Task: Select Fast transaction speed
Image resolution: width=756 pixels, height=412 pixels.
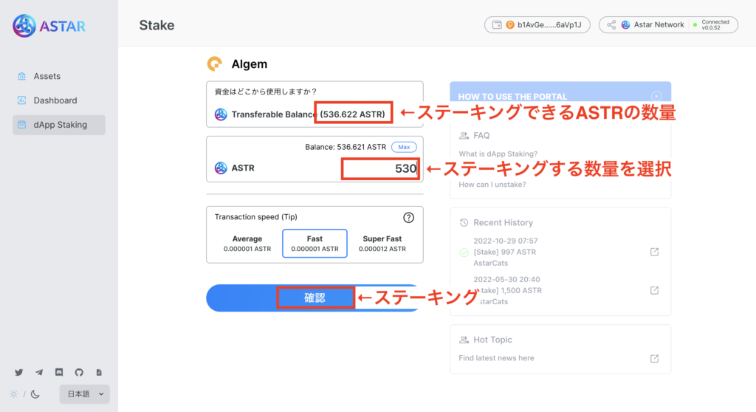Action: click(x=315, y=244)
